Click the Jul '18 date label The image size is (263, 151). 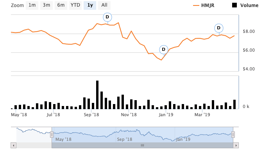(53, 115)
